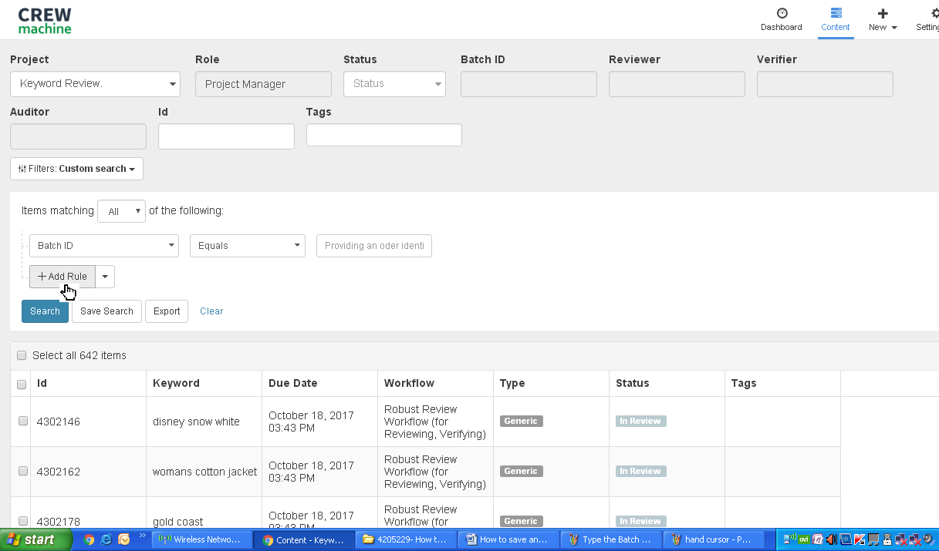The image size is (939, 551).
Task: Click the volume speaker tray icon
Action: (928, 539)
